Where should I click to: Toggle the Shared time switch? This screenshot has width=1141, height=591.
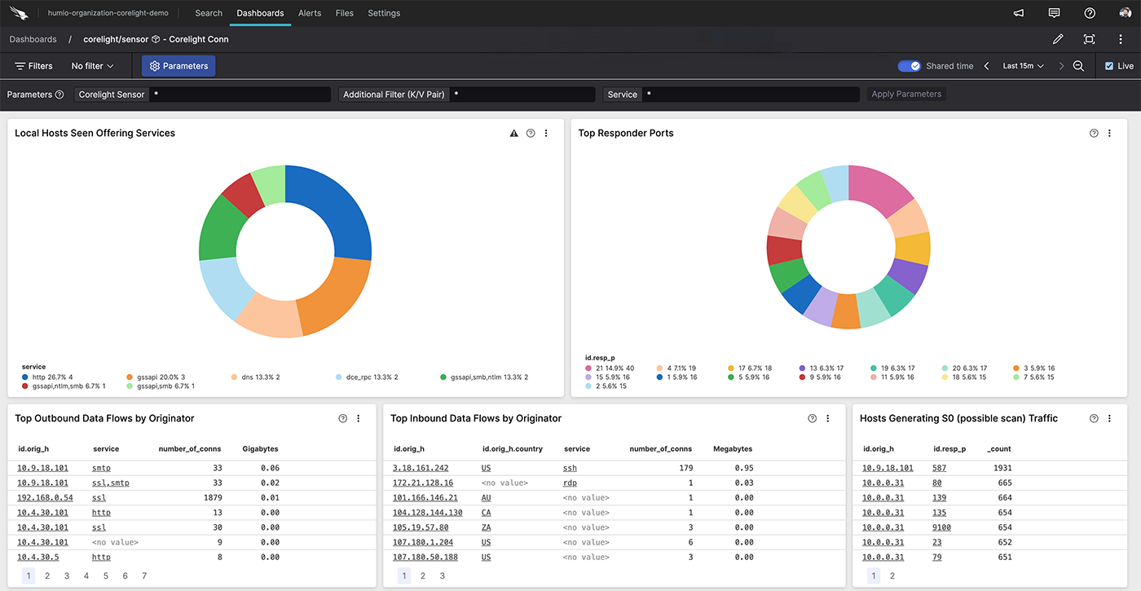pos(909,66)
